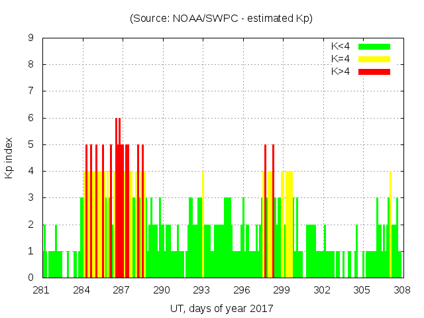Click the yellow K=4 legend swatch
The height and width of the screenshot is (318, 424).
tap(374, 59)
